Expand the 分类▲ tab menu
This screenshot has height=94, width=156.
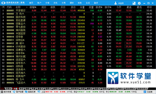[x=9, y=89]
